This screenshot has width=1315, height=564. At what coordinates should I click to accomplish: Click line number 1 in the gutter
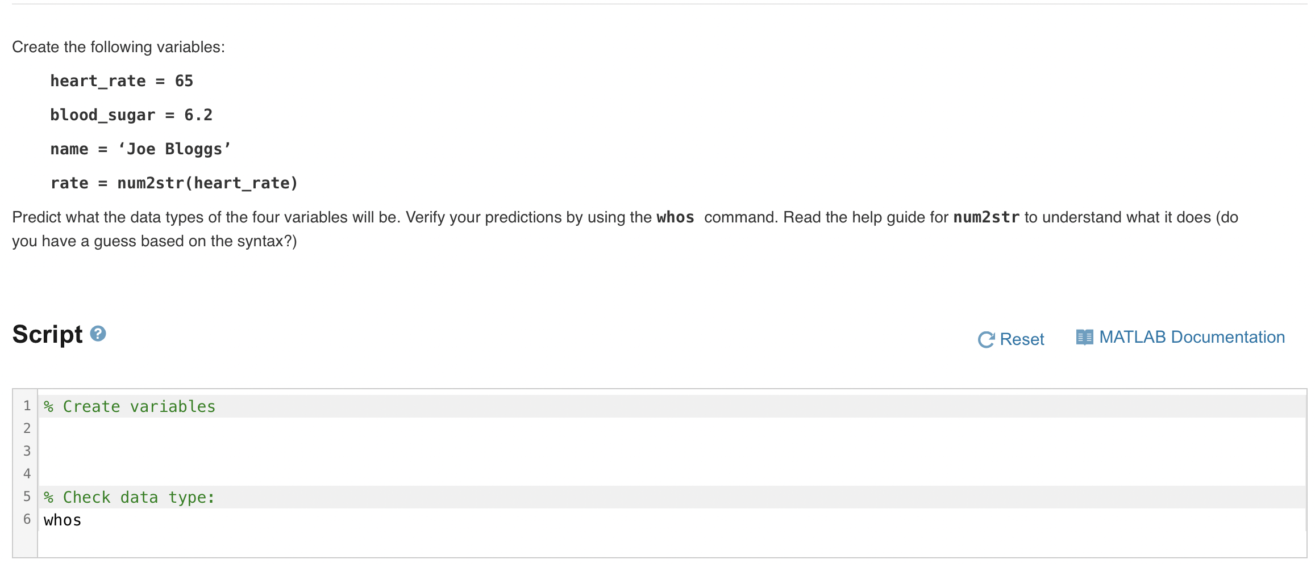point(26,406)
